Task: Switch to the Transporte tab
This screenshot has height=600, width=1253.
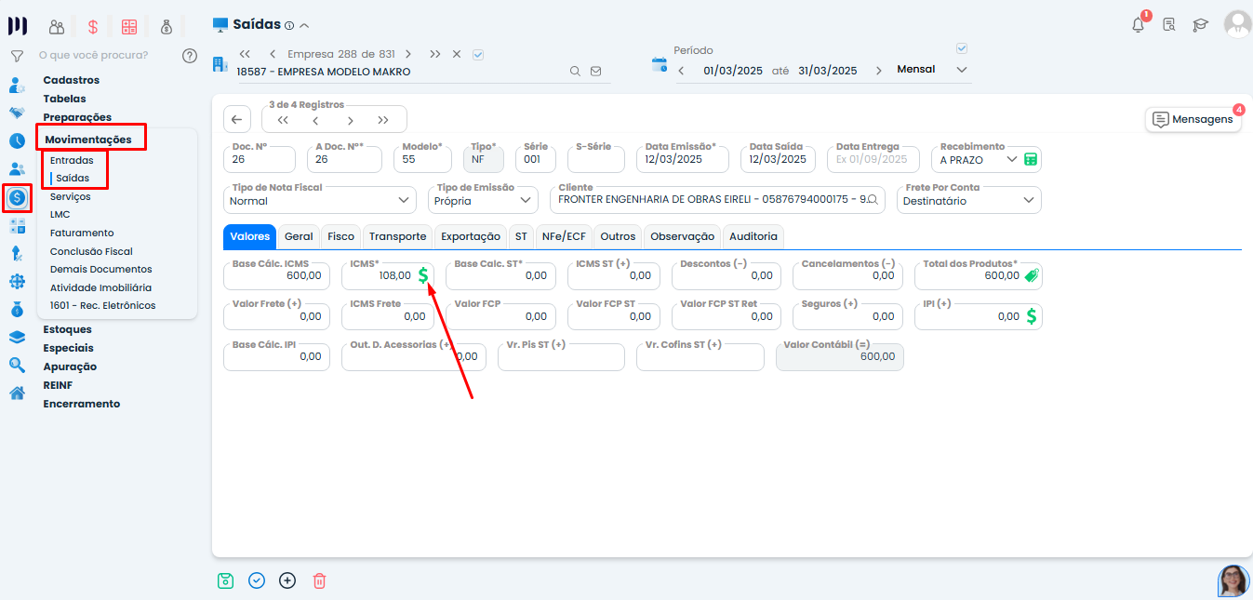Action: (x=397, y=236)
